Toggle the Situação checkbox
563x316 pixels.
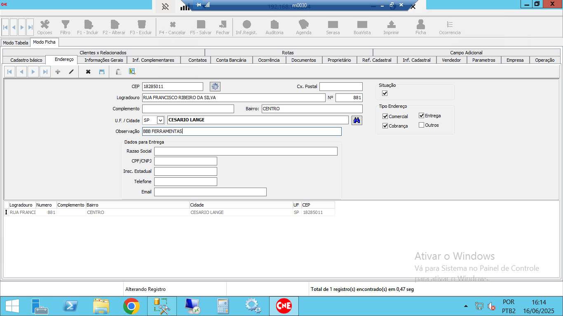coord(385,93)
